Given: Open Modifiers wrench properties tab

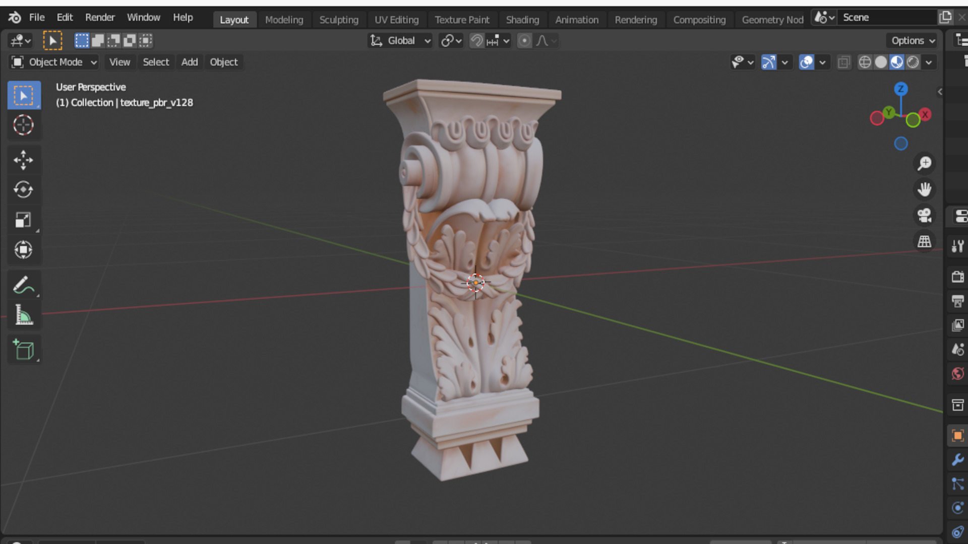Looking at the screenshot, I should pos(957,460).
